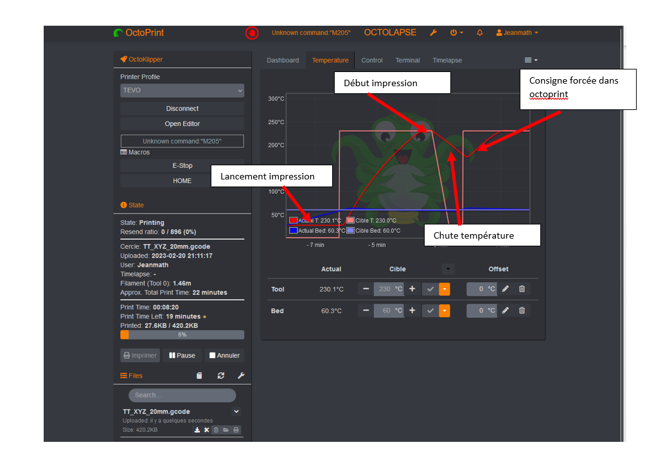Click the Macros label icon
The image size is (672, 456).
point(123,152)
